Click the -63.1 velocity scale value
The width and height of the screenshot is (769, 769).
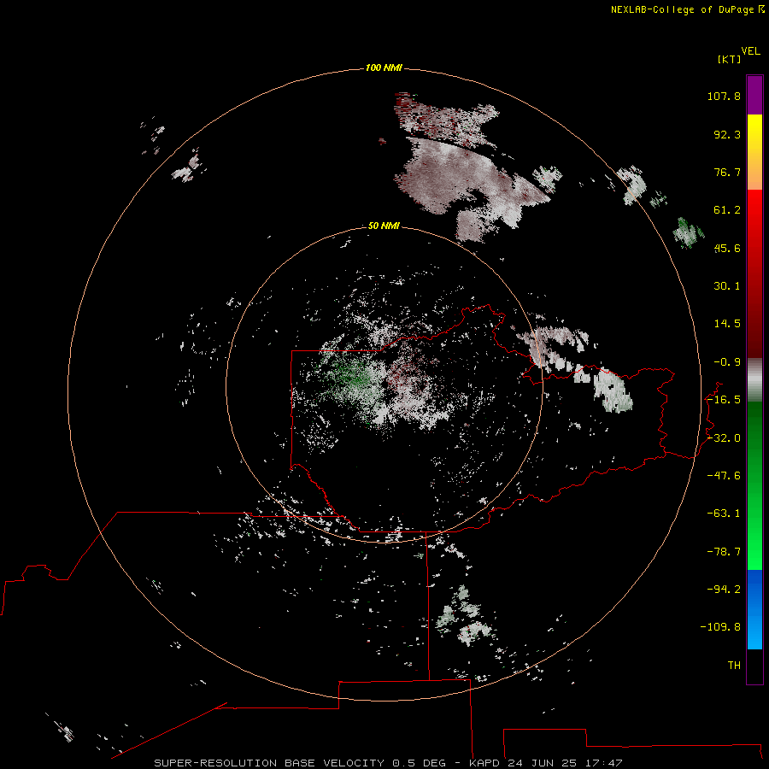click(724, 514)
